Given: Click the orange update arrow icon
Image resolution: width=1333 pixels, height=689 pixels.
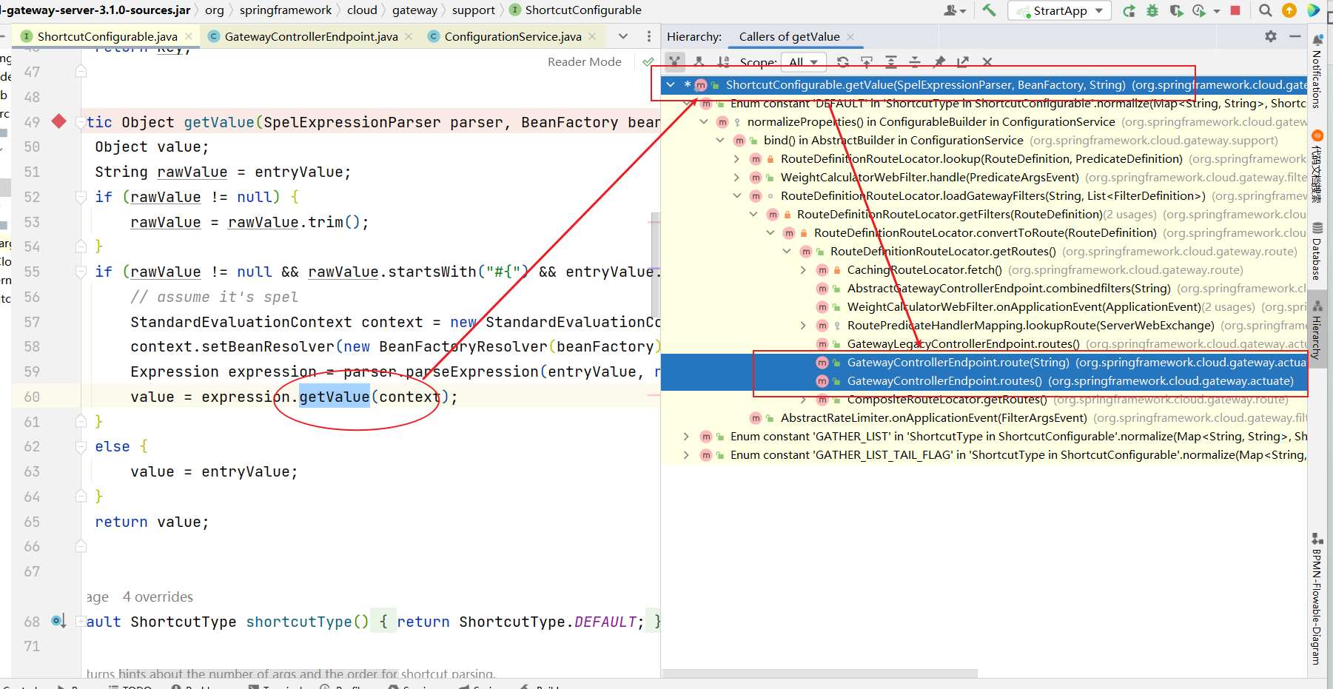Looking at the screenshot, I should [x=1289, y=10].
